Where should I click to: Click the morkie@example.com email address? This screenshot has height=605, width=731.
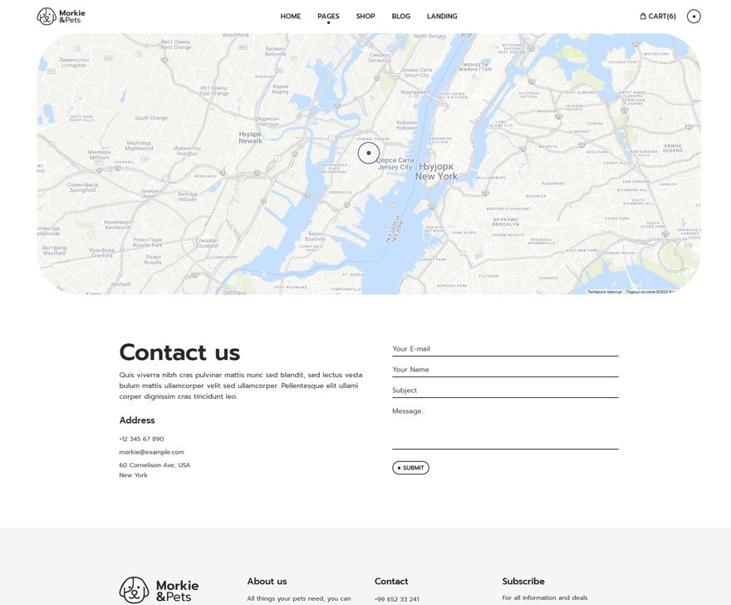click(151, 452)
